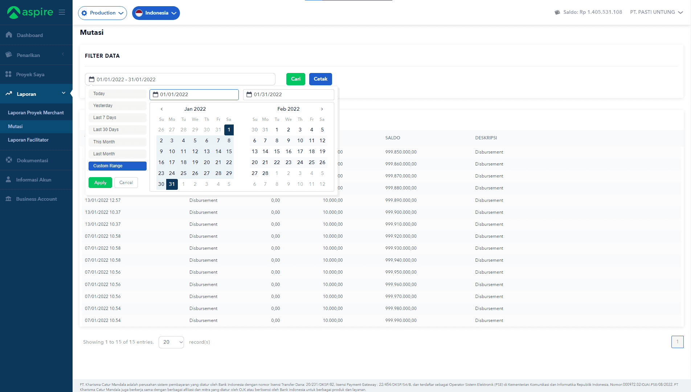The image size is (691, 392).
Task: Choose Last 30 Days preset
Action: [x=118, y=130]
